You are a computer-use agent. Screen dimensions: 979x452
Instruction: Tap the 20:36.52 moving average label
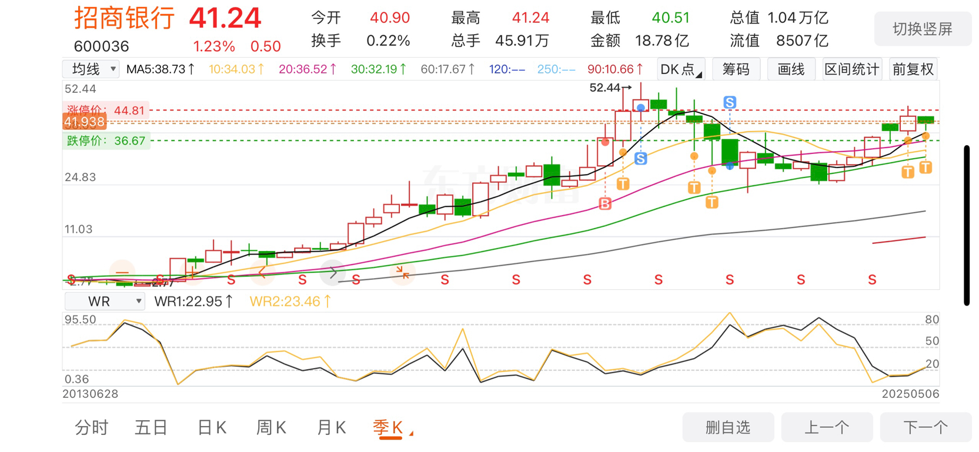[x=308, y=69]
